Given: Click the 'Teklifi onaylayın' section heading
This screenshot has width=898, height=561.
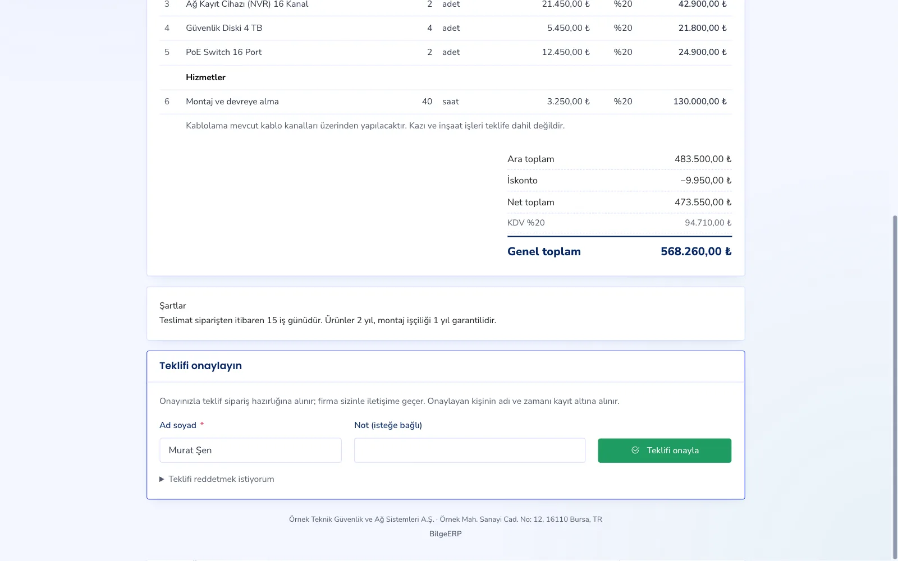Looking at the screenshot, I should coord(200,366).
